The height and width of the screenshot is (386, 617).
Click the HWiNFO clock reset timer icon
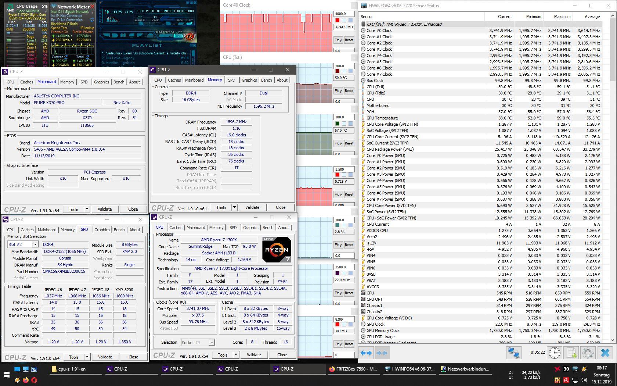[x=555, y=353]
